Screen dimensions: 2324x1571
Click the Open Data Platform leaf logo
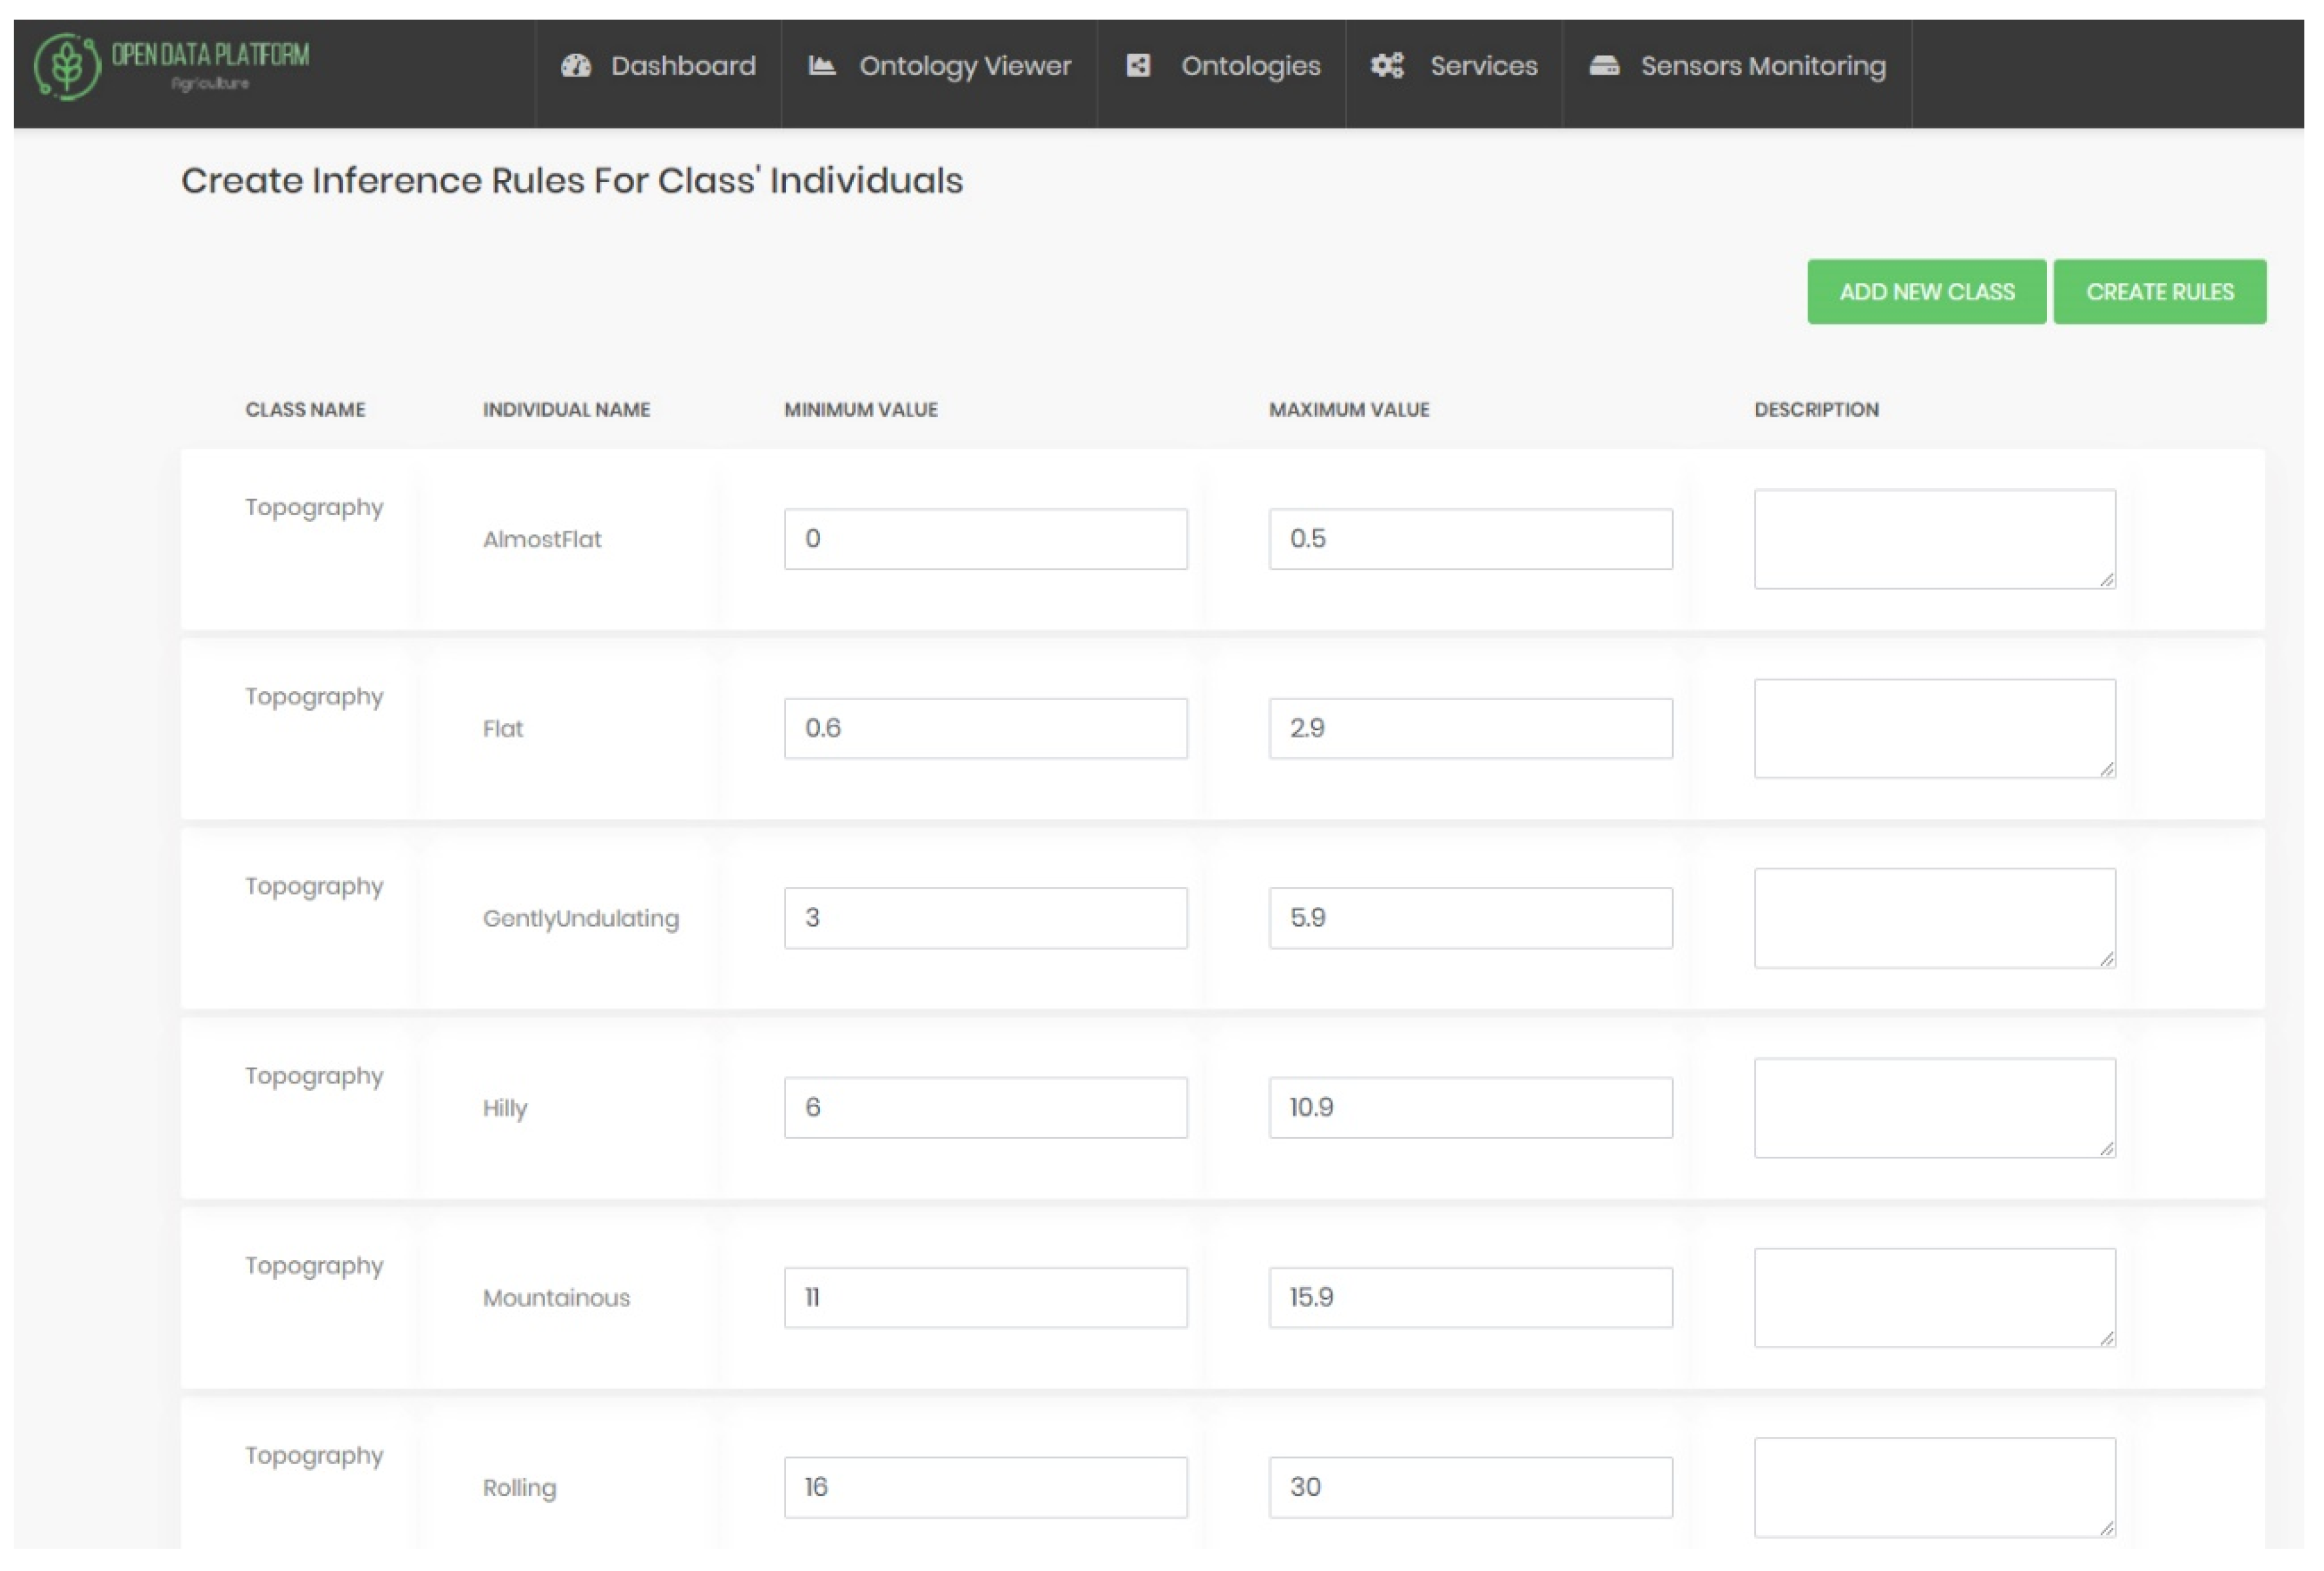[67, 66]
